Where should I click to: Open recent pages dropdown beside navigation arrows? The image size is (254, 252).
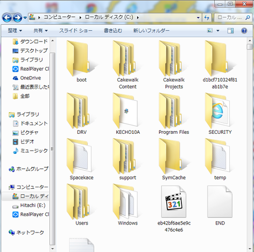point(25,18)
